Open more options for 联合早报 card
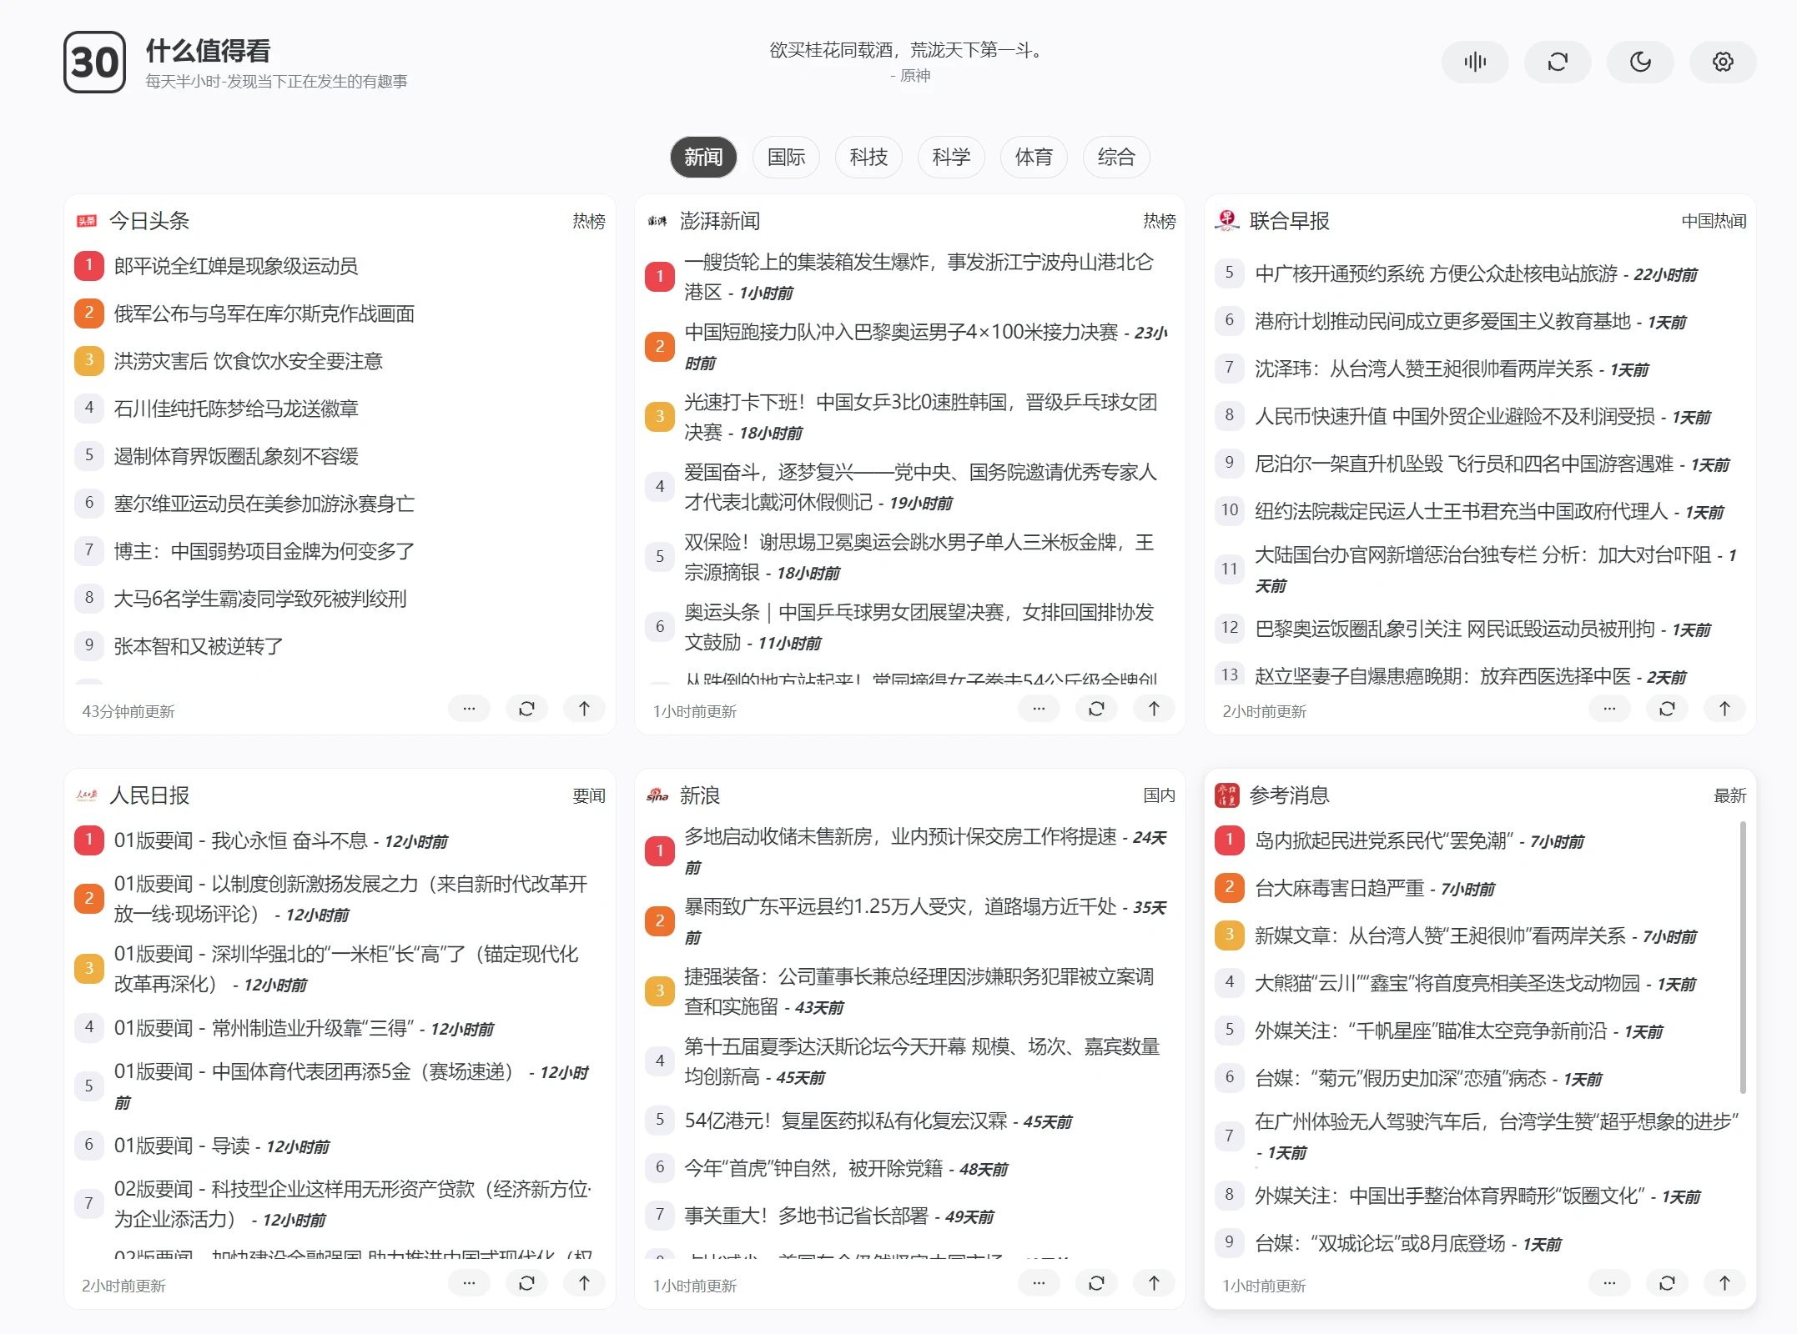This screenshot has width=1797, height=1334. pyautogui.click(x=1609, y=709)
